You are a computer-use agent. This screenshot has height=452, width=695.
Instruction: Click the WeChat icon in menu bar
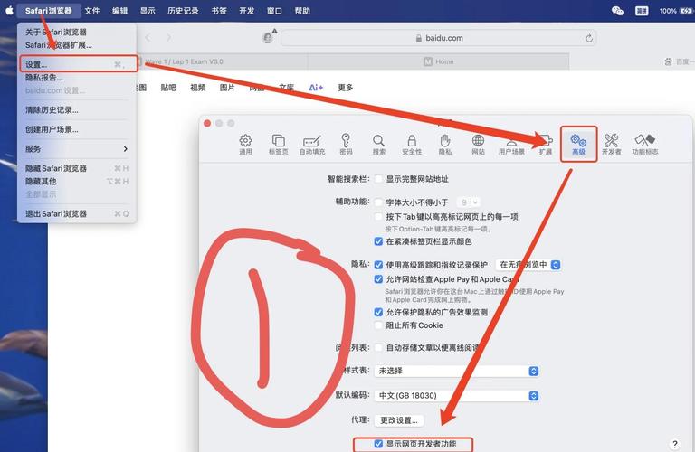pos(617,11)
